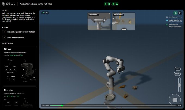This screenshot has width=185, height=110.
Task: Click the LIVE status indicator
Action: point(45,13)
